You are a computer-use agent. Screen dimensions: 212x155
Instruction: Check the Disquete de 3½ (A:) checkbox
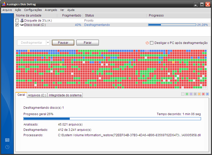[17, 20]
